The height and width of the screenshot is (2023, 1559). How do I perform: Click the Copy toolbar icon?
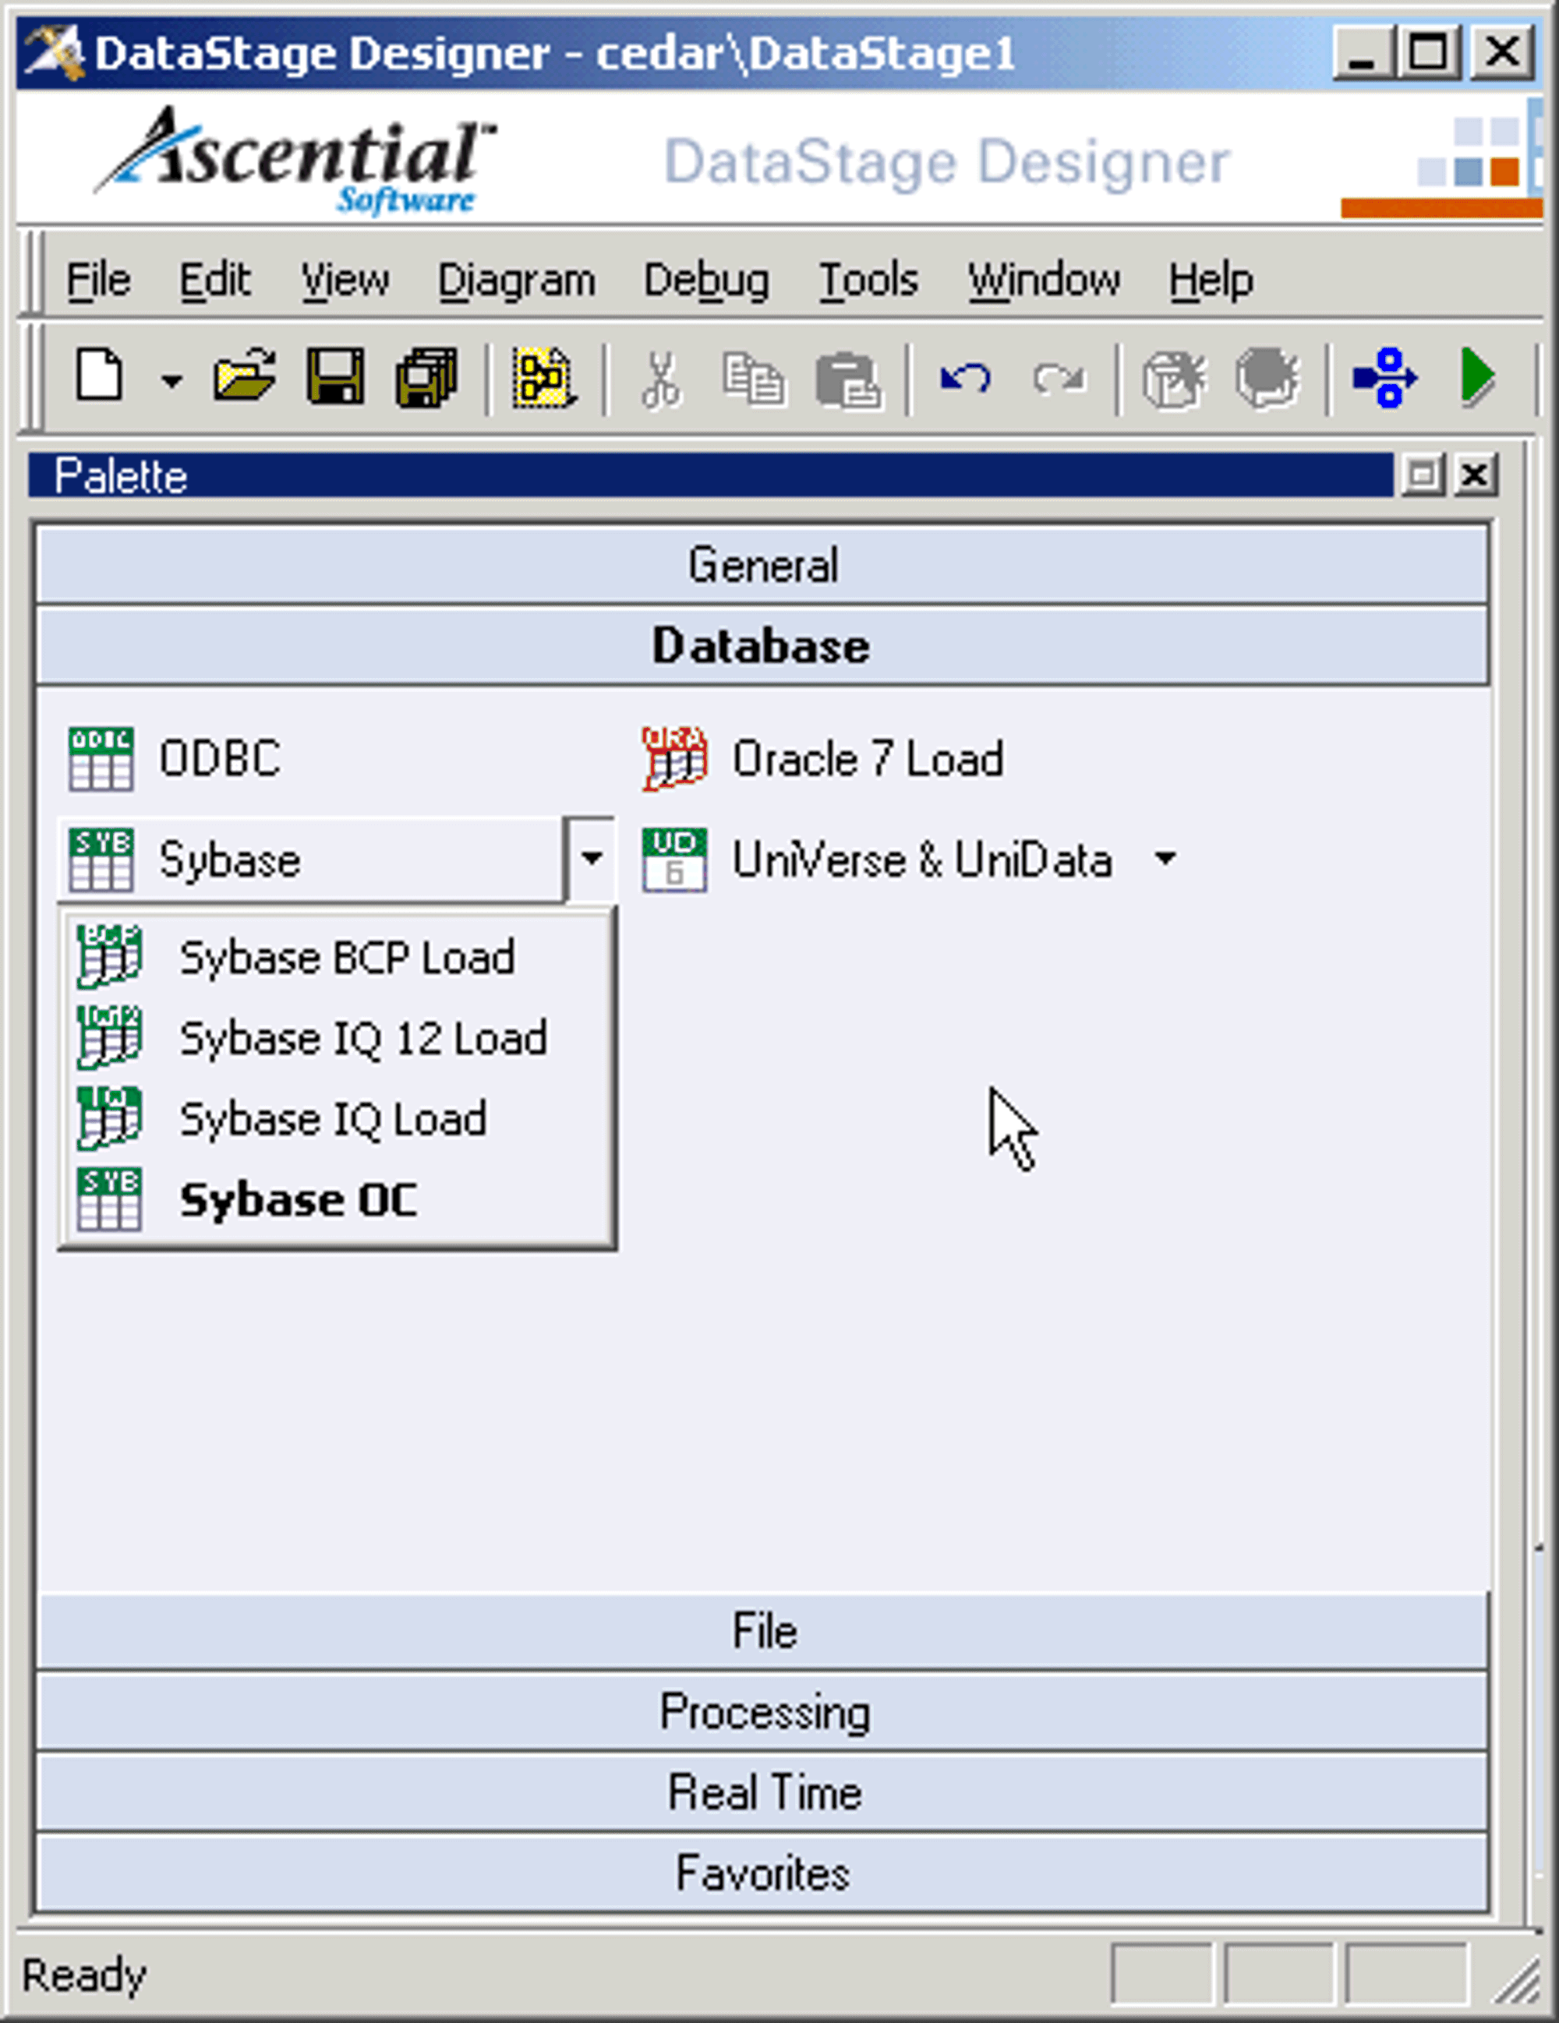click(753, 380)
